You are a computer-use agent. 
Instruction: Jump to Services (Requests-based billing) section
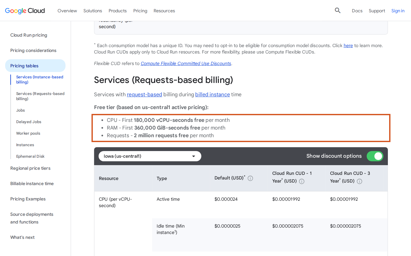(x=40, y=96)
